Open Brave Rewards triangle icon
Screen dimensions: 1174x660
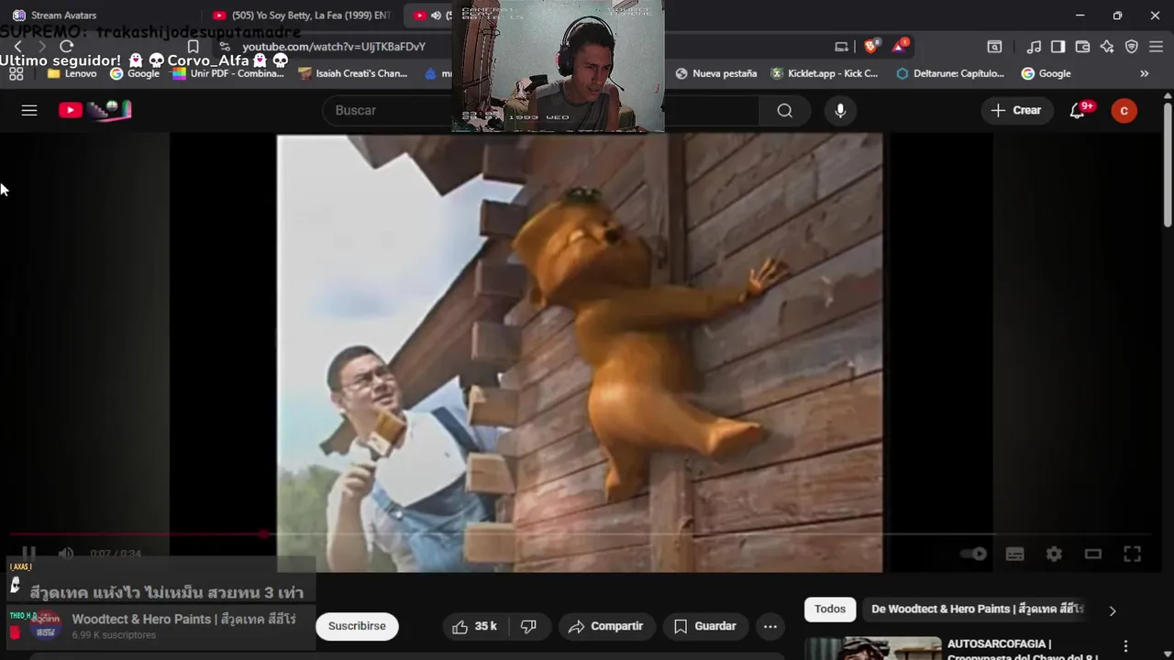click(x=901, y=46)
